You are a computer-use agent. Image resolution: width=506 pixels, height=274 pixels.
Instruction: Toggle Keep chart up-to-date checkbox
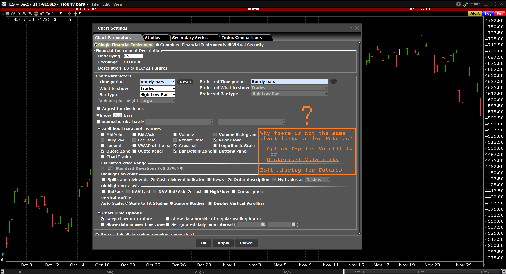pos(103,219)
